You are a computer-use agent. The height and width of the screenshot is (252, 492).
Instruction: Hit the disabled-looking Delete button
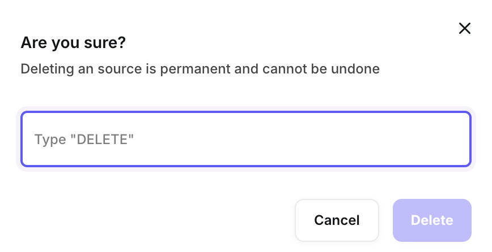pyautogui.click(x=432, y=220)
